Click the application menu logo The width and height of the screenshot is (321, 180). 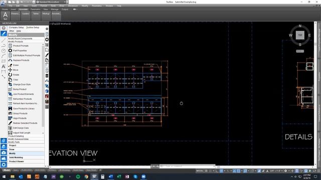(x=3, y=3)
